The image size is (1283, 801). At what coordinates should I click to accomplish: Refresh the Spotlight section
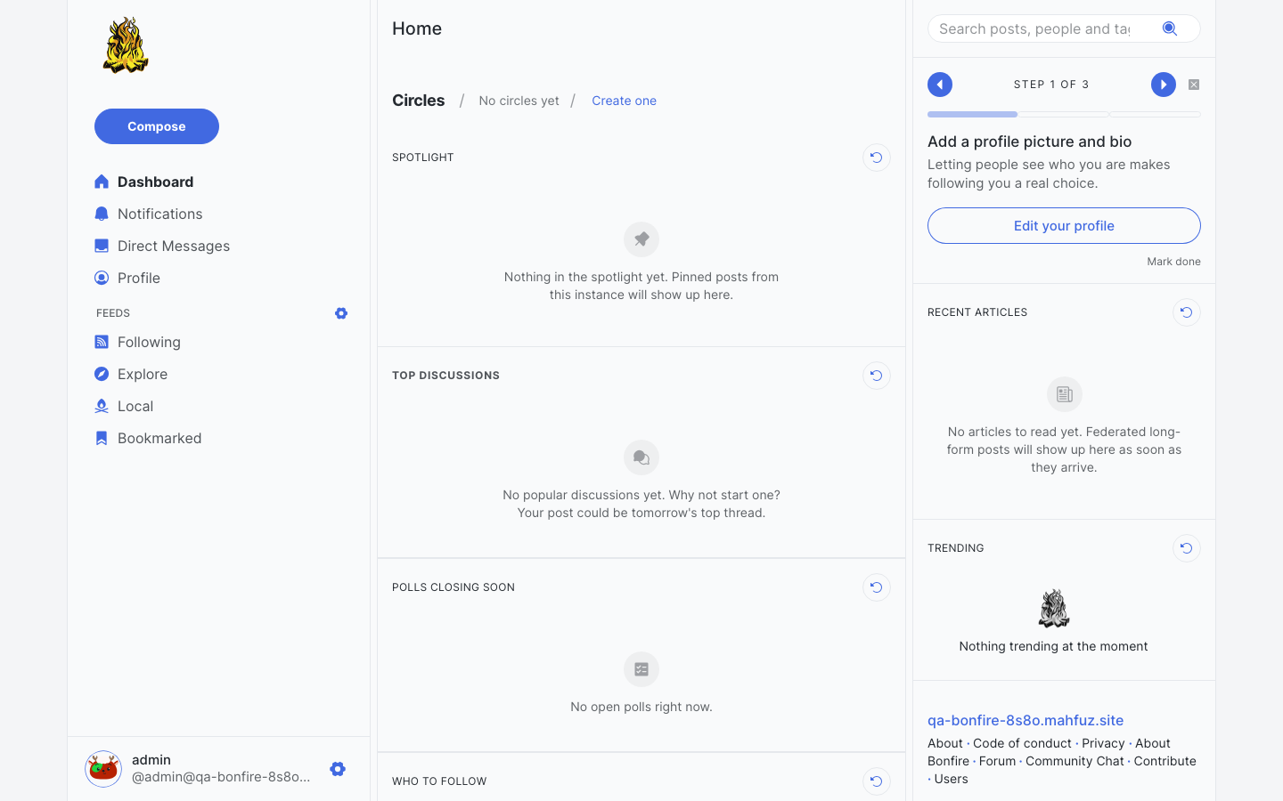pos(877,158)
